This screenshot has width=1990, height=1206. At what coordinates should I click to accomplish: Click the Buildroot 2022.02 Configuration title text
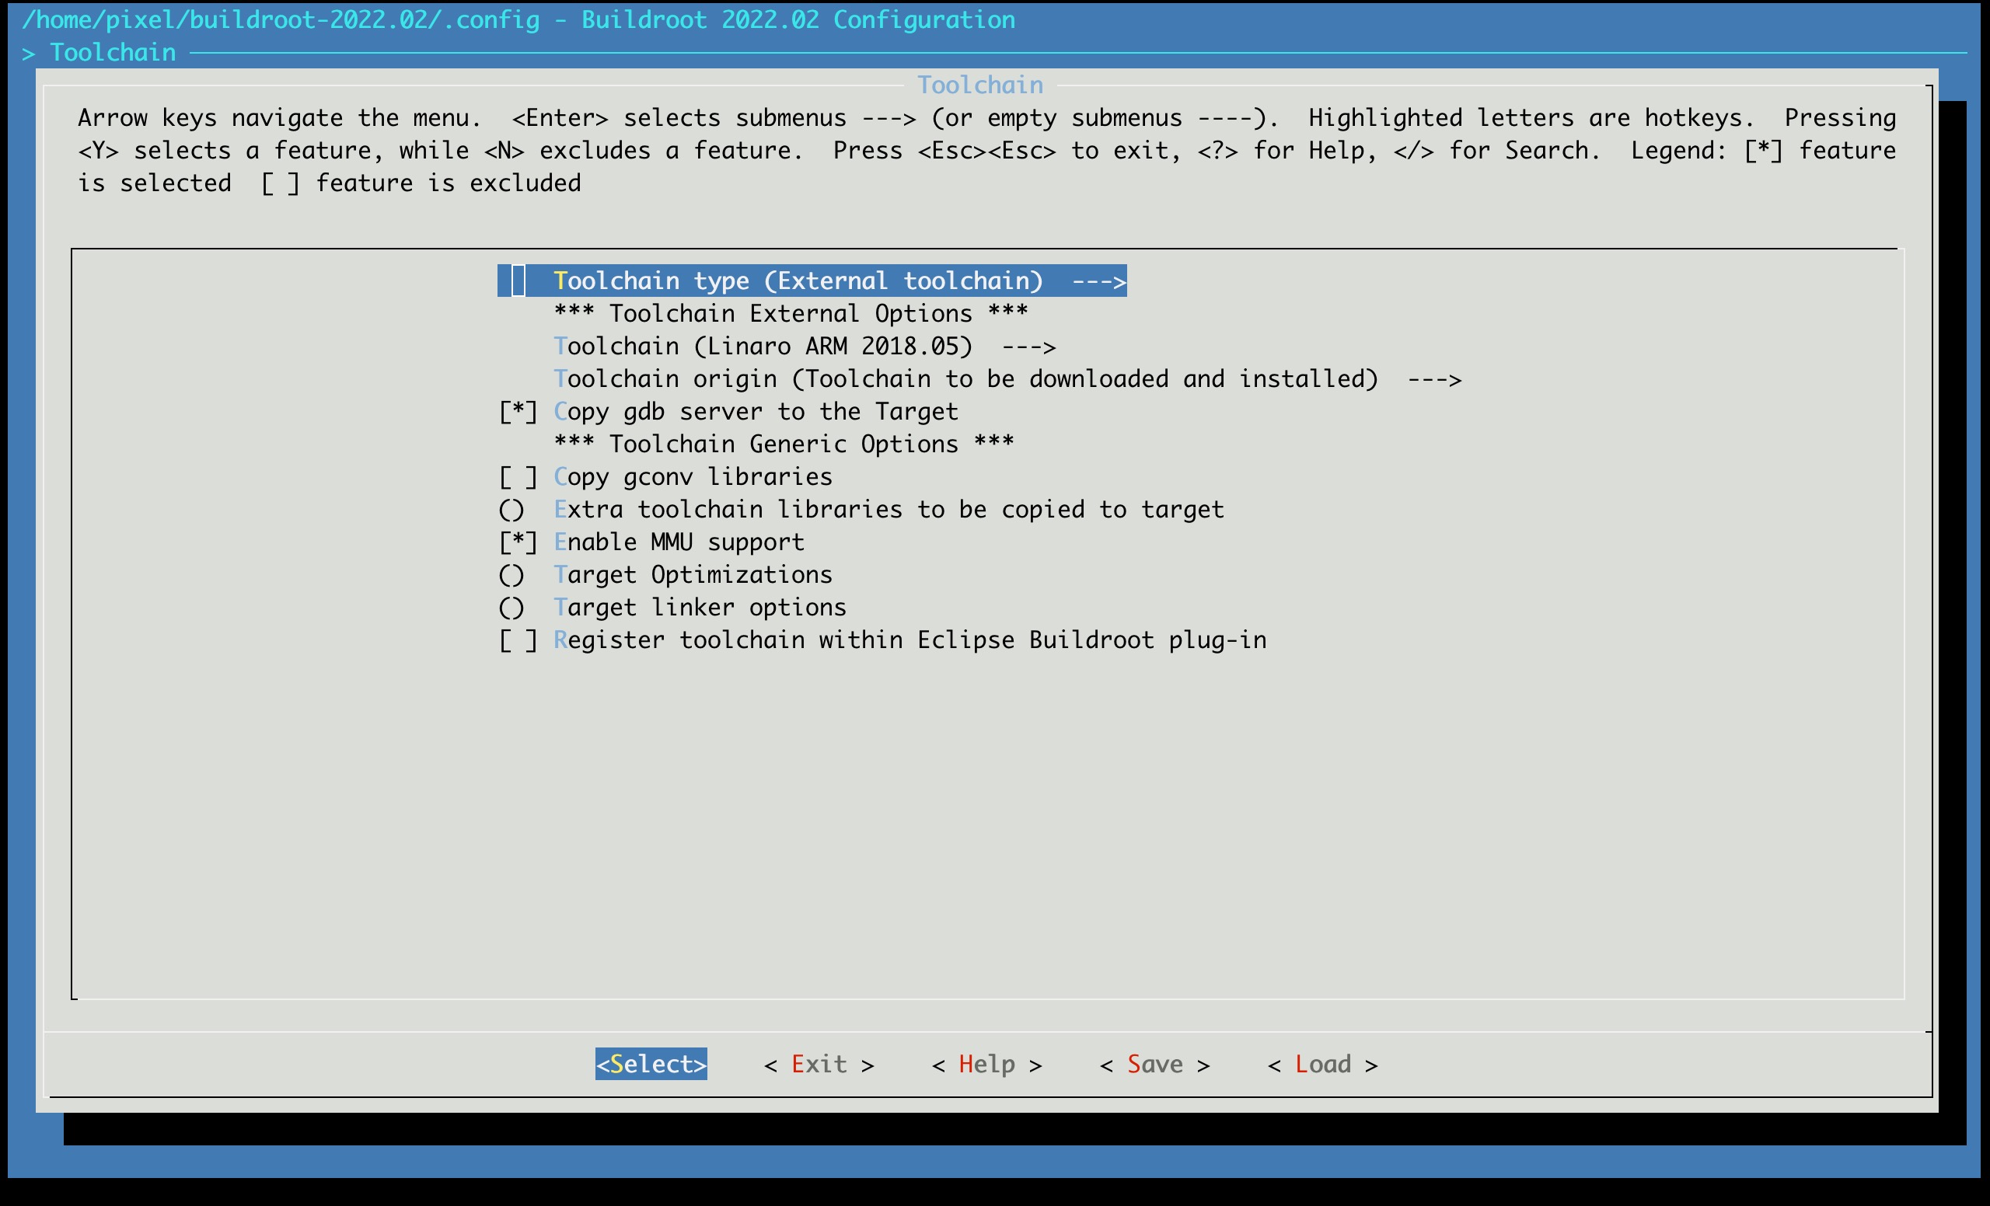(798, 19)
